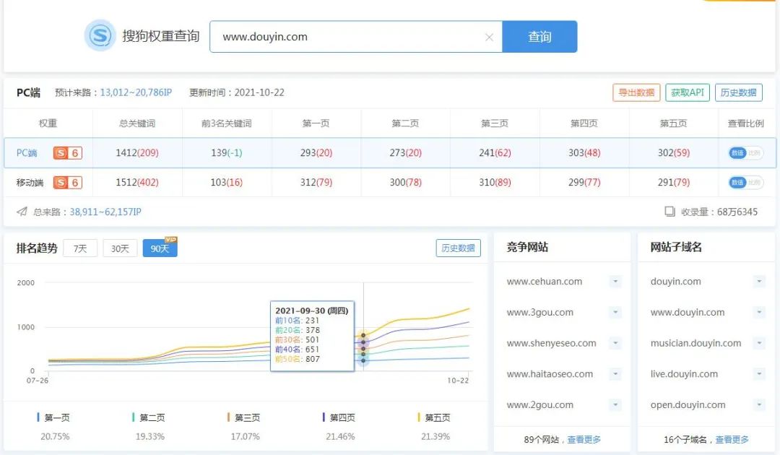Click the S6 weight badge in 移动端 row
This screenshot has height=455, width=780.
click(x=68, y=183)
